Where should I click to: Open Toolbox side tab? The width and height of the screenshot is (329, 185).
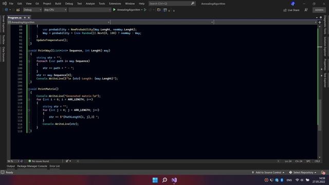[4, 40]
